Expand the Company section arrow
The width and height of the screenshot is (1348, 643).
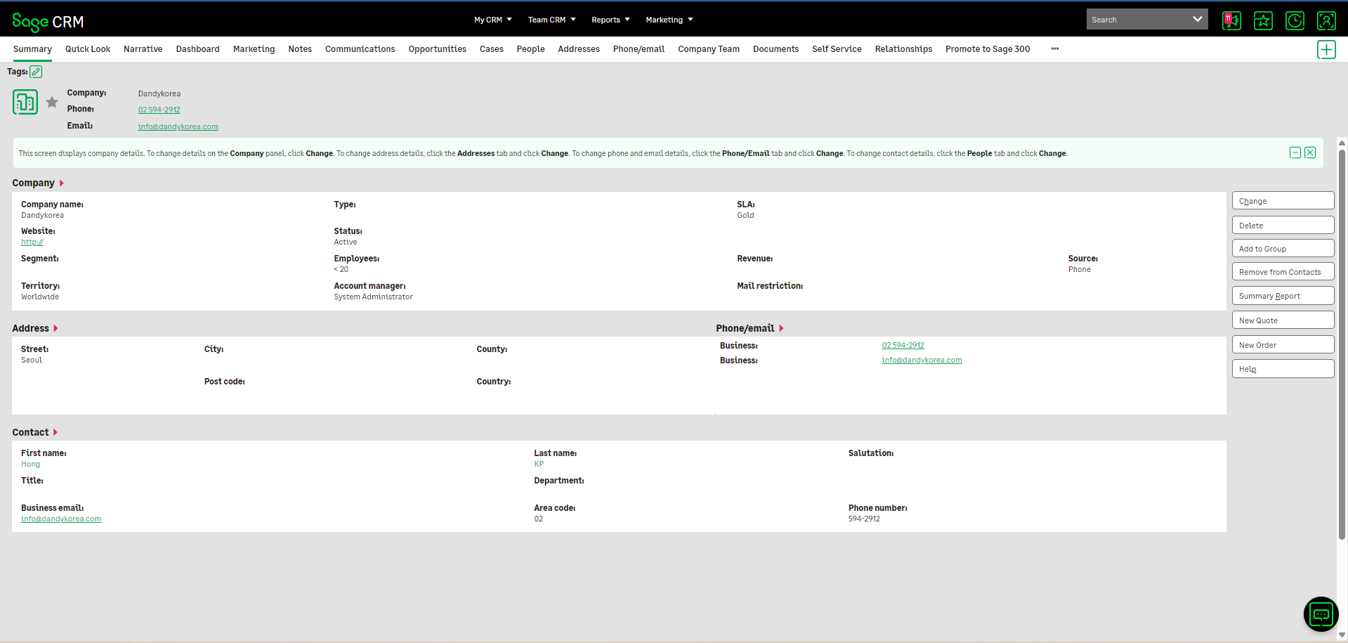[62, 183]
